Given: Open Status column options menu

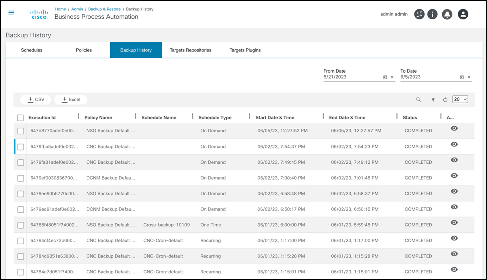Looking at the screenshot, I should [x=441, y=116].
